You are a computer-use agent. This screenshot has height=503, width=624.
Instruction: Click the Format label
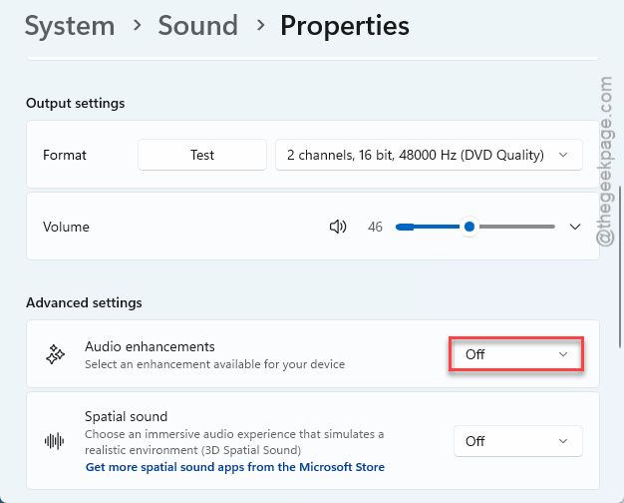click(65, 155)
